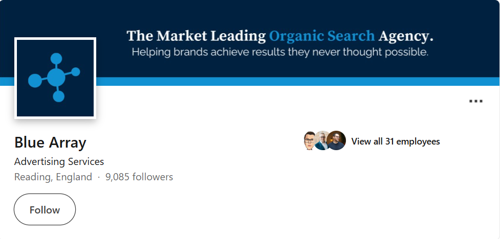
Task: Click the Blue Array company name heading
Action: (x=50, y=142)
